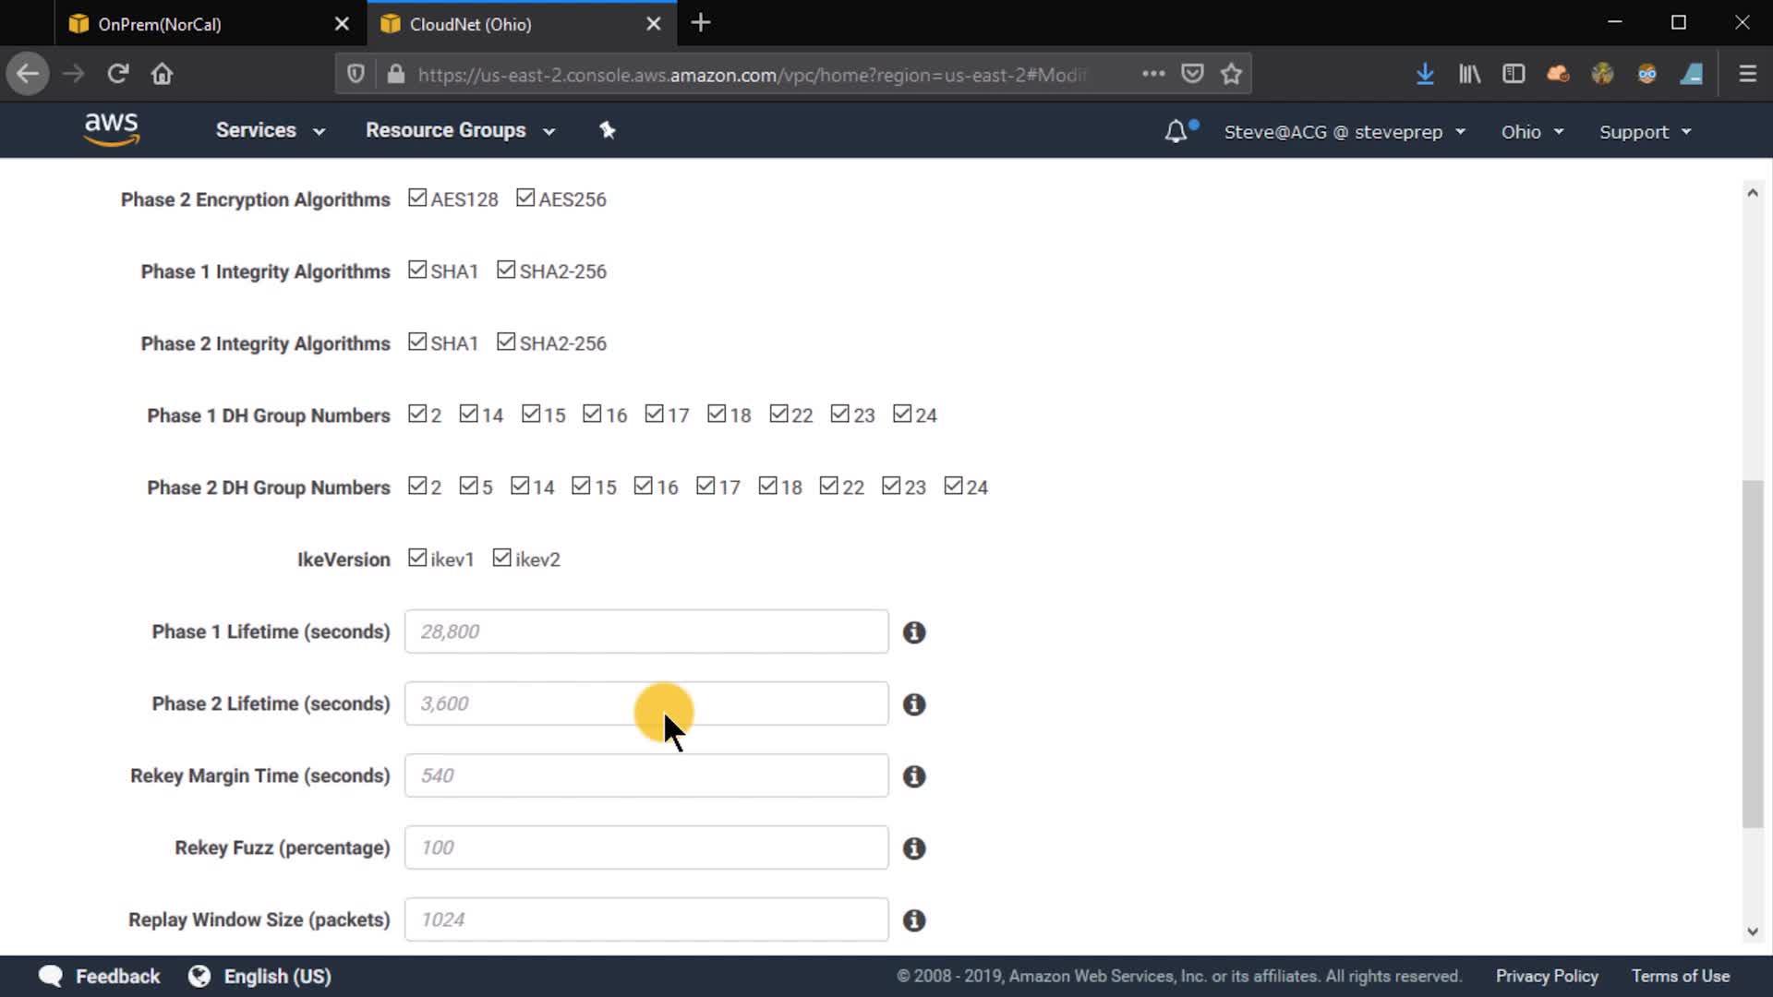
Task: Expand the Services dropdown menu
Action: click(270, 130)
